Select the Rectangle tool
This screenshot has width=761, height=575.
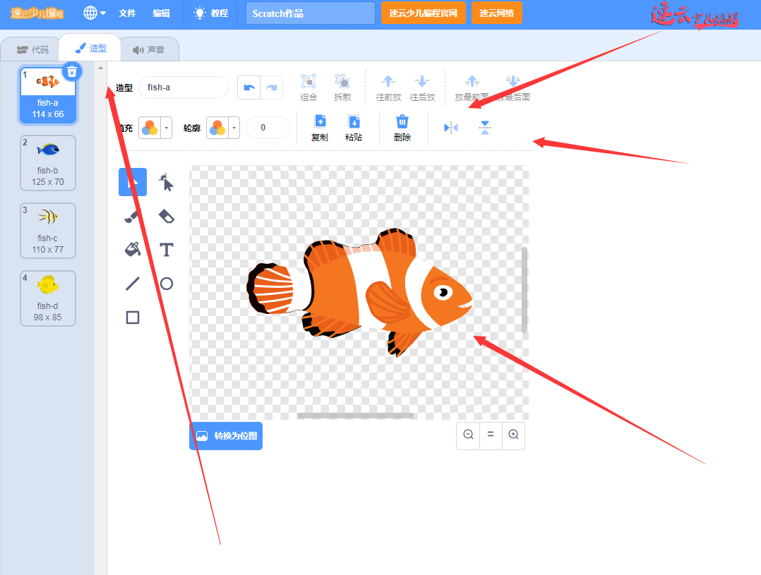pyautogui.click(x=133, y=317)
